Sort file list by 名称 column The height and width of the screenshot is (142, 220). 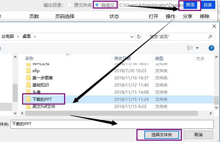click(x=29, y=58)
